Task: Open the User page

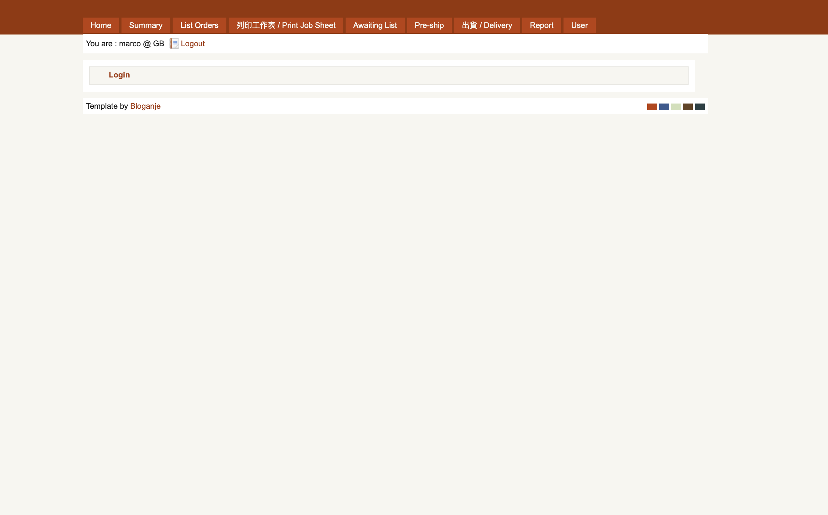Action: 579,25
